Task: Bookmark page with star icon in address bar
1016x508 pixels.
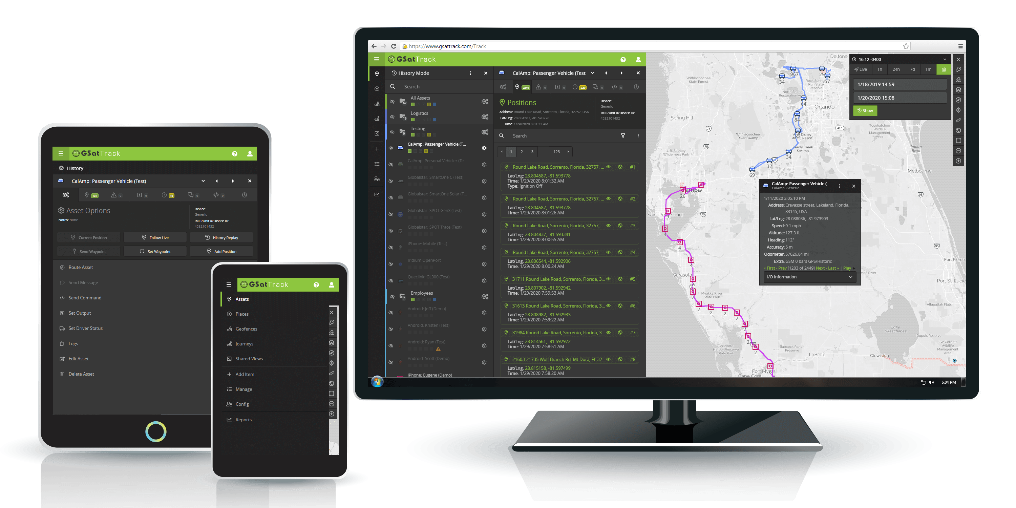Action: 906,46
